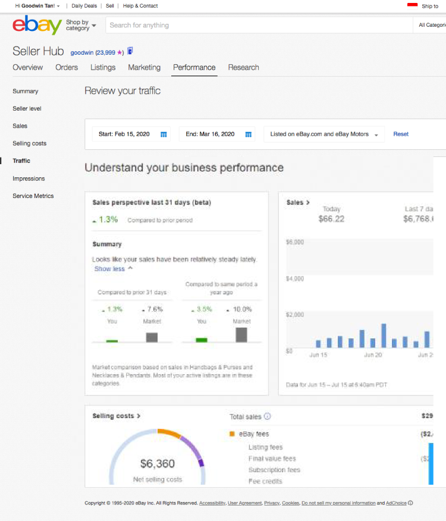
Task: Open the Sales panel chevron link
Action: 298,202
